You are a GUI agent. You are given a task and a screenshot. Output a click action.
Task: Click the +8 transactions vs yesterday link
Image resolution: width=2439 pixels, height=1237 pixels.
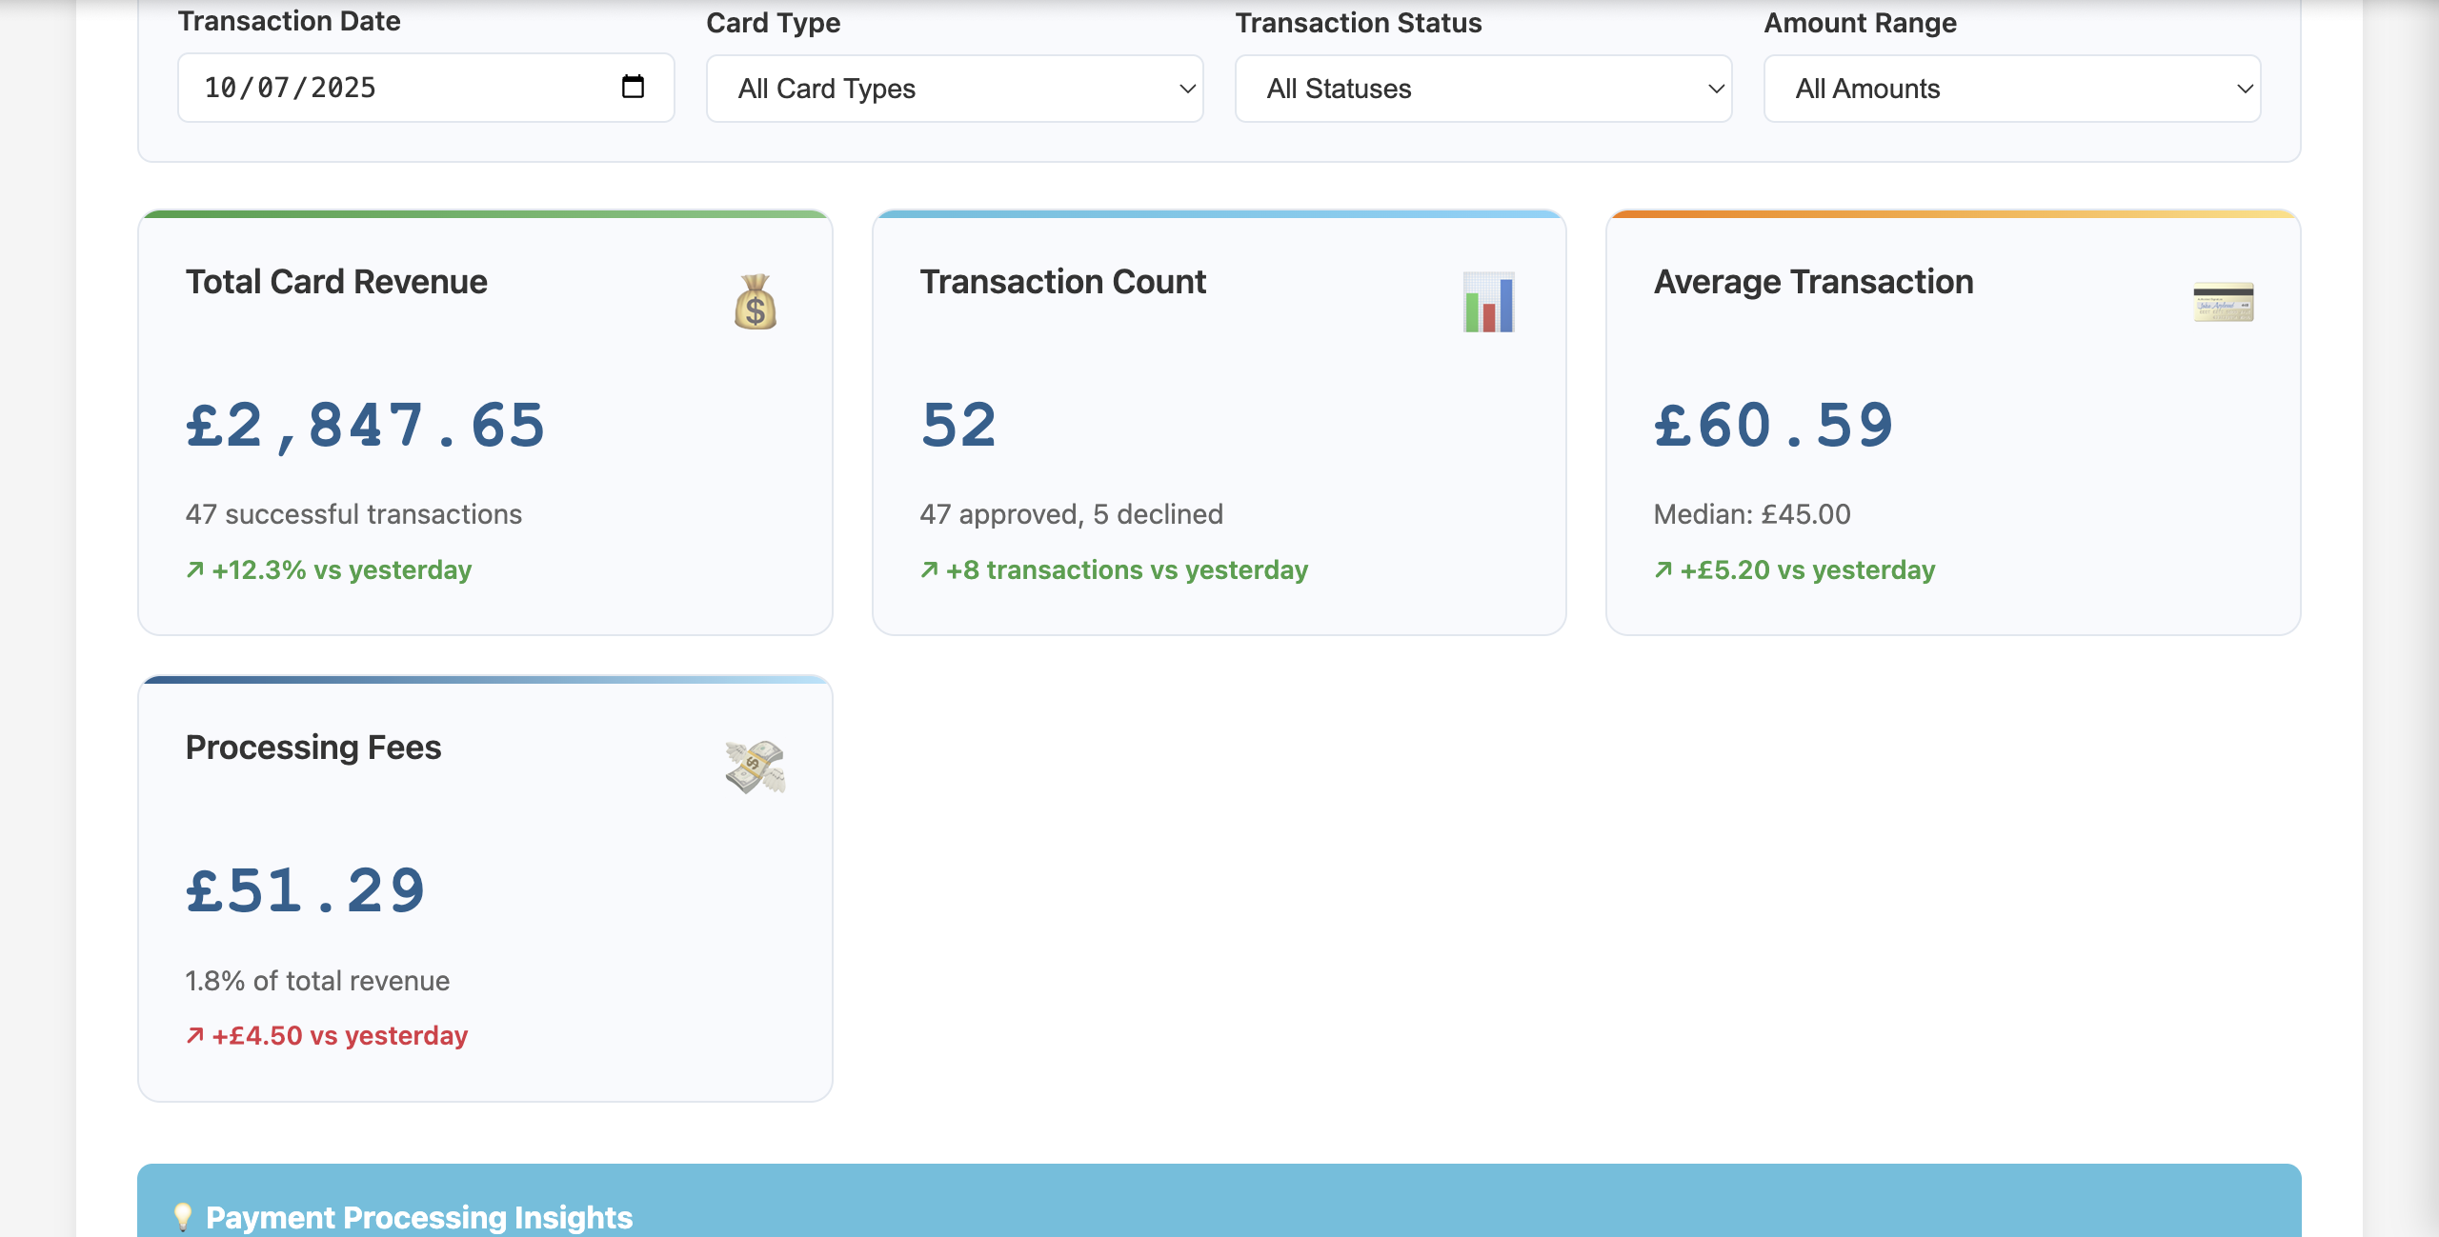[1126, 569]
